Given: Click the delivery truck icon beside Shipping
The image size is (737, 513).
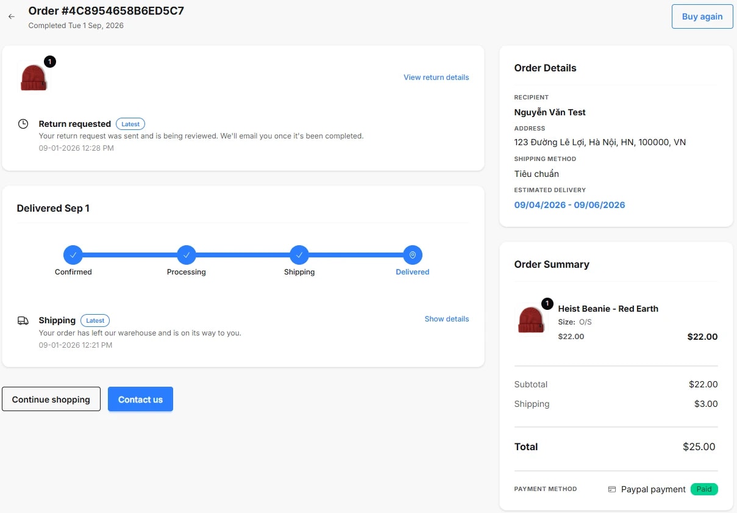Looking at the screenshot, I should click(x=23, y=320).
